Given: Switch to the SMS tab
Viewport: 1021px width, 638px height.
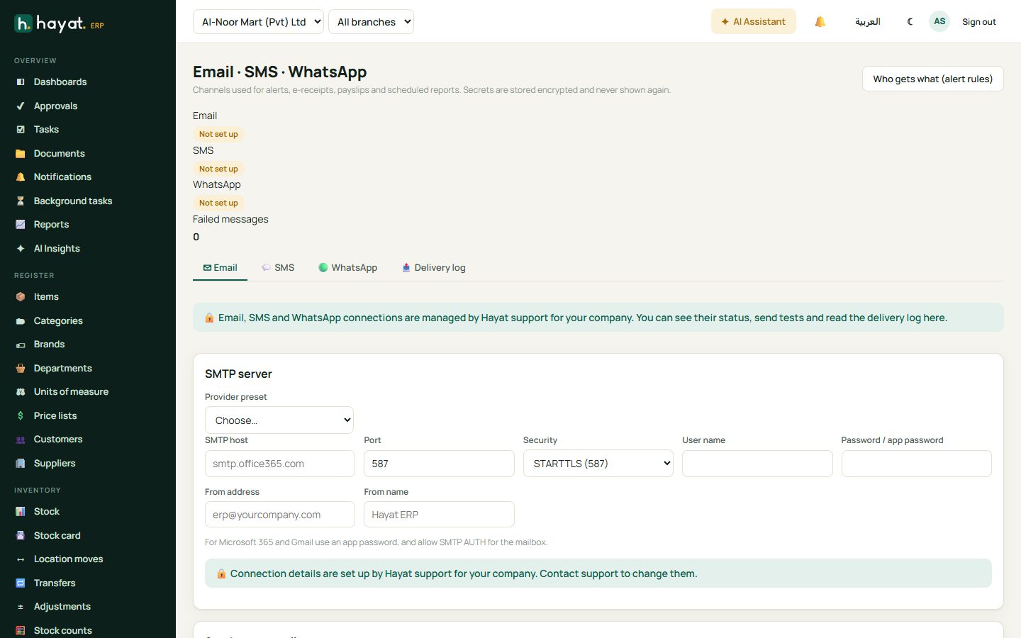Looking at the screenshot, I should click(x=278, y=268).
